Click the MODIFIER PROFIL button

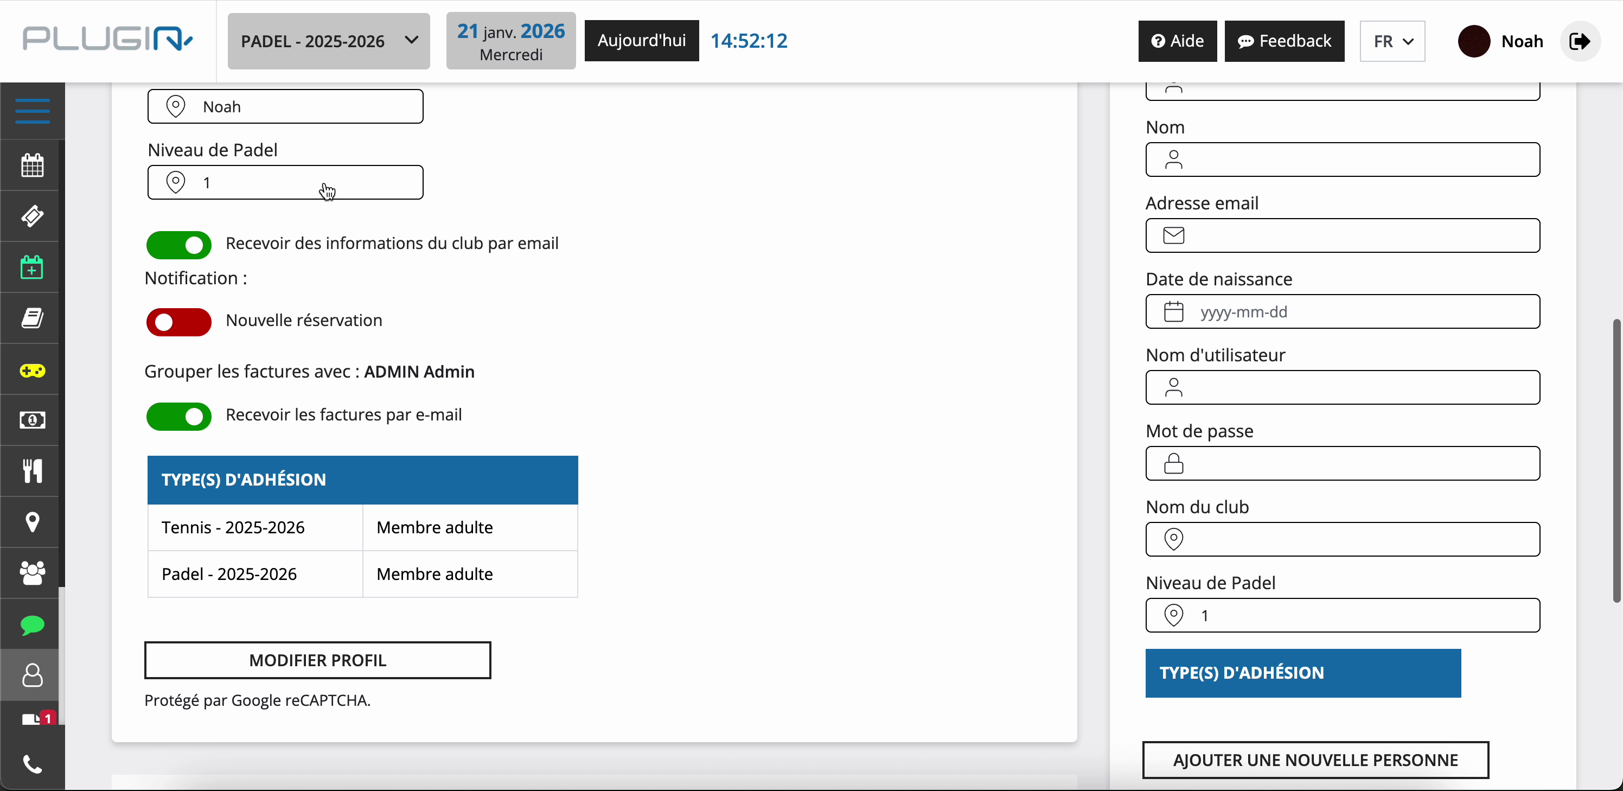pyautogui.click(x=317, y=660)
